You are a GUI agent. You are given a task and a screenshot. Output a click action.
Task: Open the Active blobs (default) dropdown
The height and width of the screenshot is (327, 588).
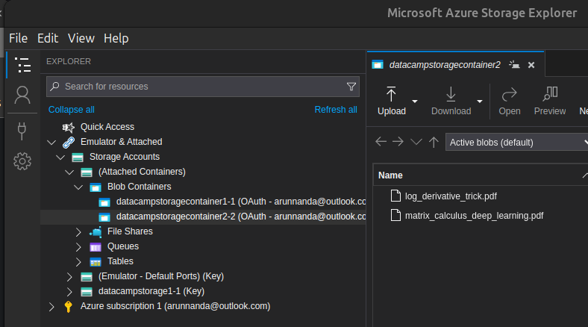pyautogui.click(x=517, y=142)
